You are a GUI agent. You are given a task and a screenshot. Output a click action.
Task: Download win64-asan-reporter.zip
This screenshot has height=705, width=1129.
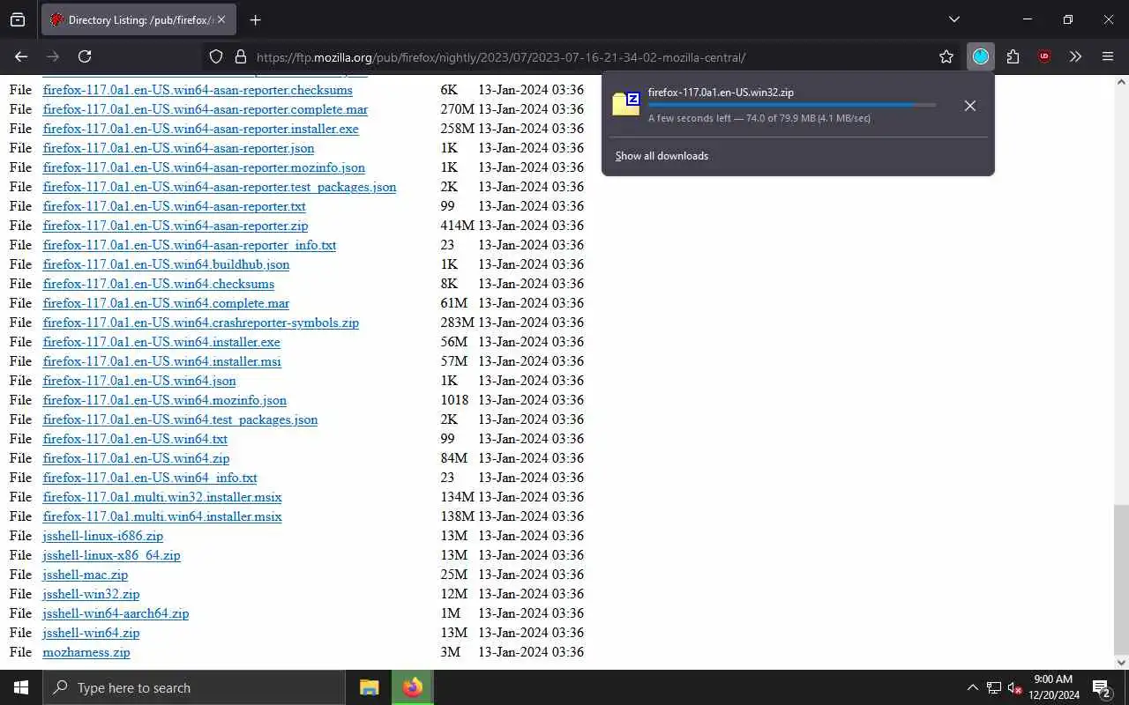[x=176, y=226]
